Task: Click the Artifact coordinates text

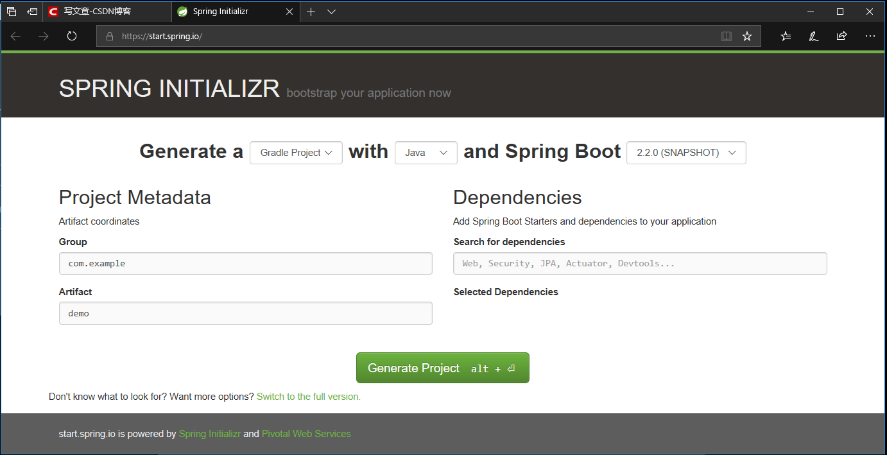Action: [99, 221]
